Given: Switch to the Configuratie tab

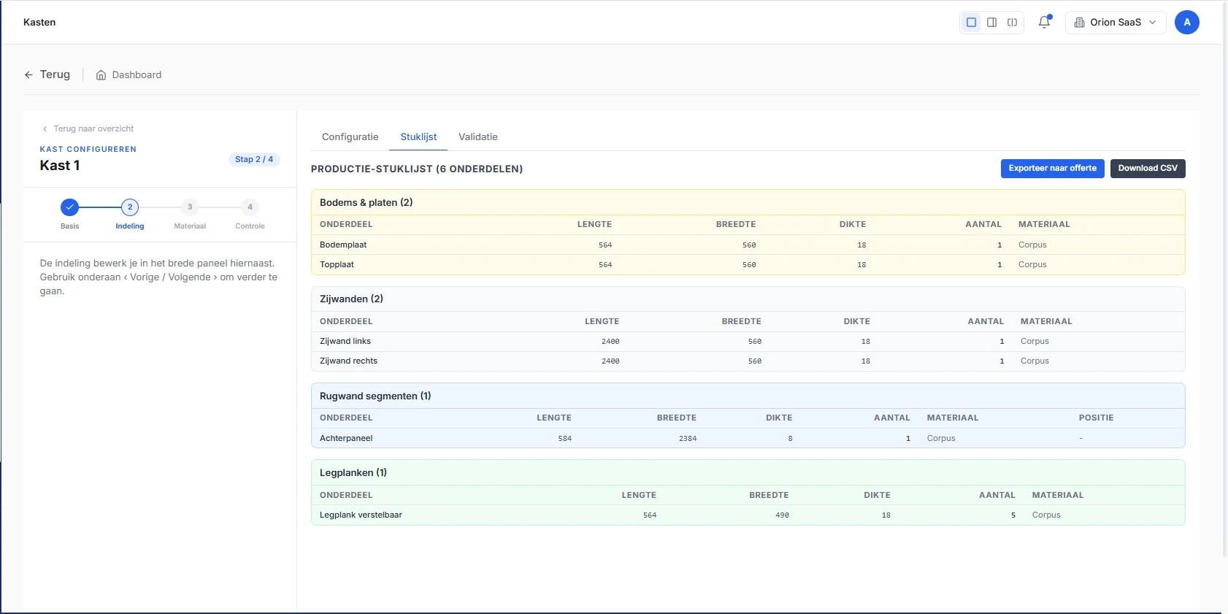Looking at the screenshot, I should pyautogui.click(x=350, y=137).
